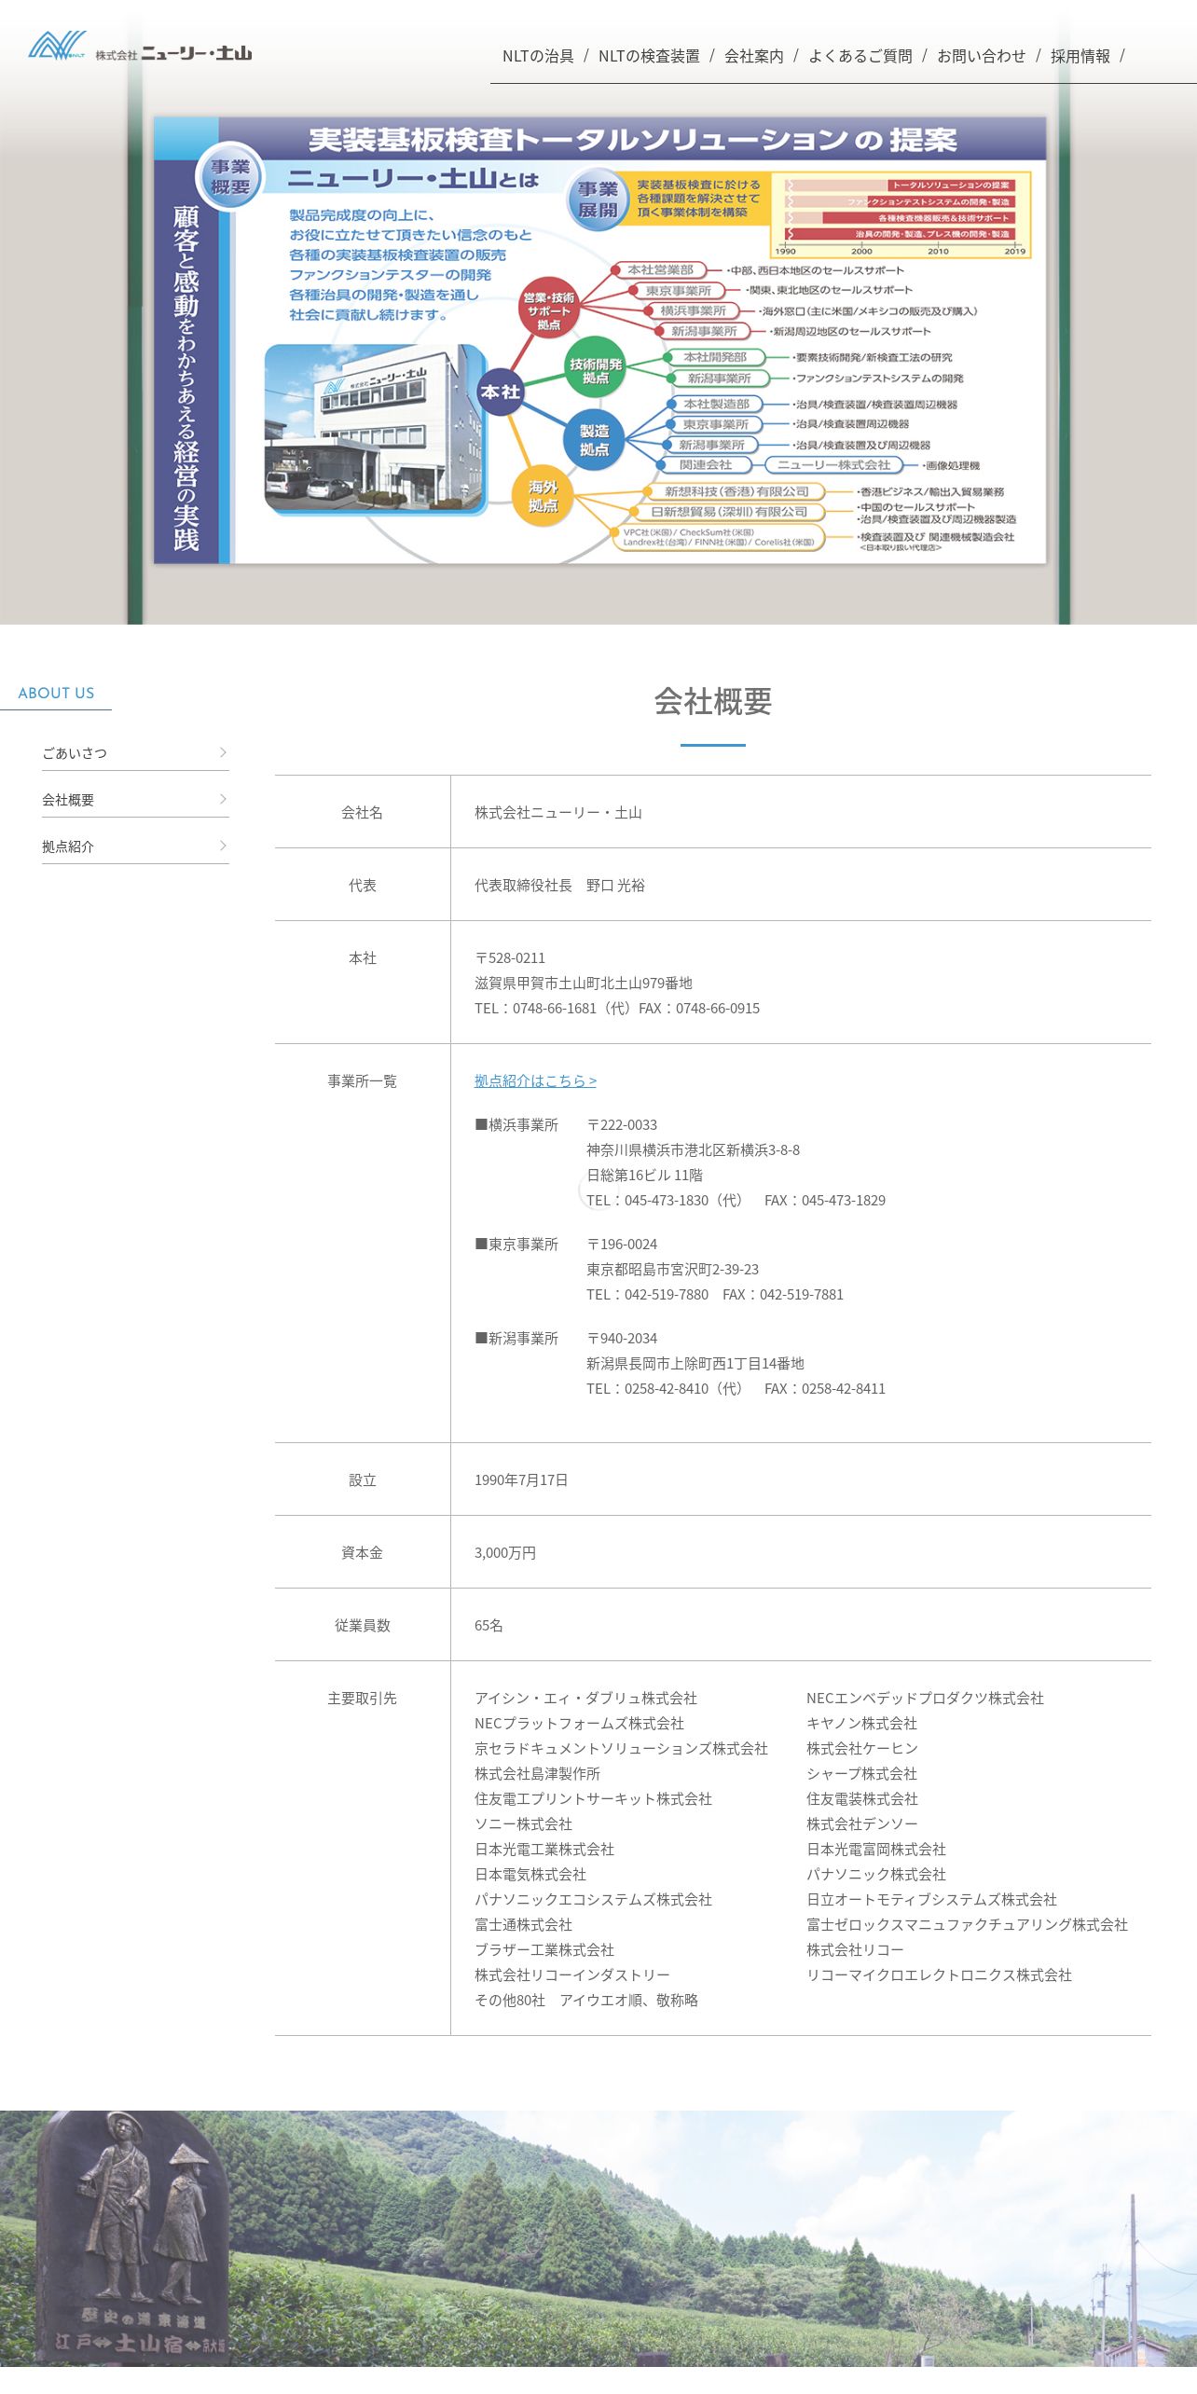The height and width of the screenshot is (2394, 1197).
Task: Click the 事業所一覧 row label
Action: pyautogui.click(x=362, y=1080)
